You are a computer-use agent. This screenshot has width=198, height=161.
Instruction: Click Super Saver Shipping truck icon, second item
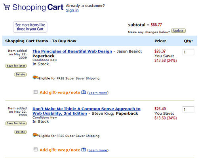coord(35,135)
